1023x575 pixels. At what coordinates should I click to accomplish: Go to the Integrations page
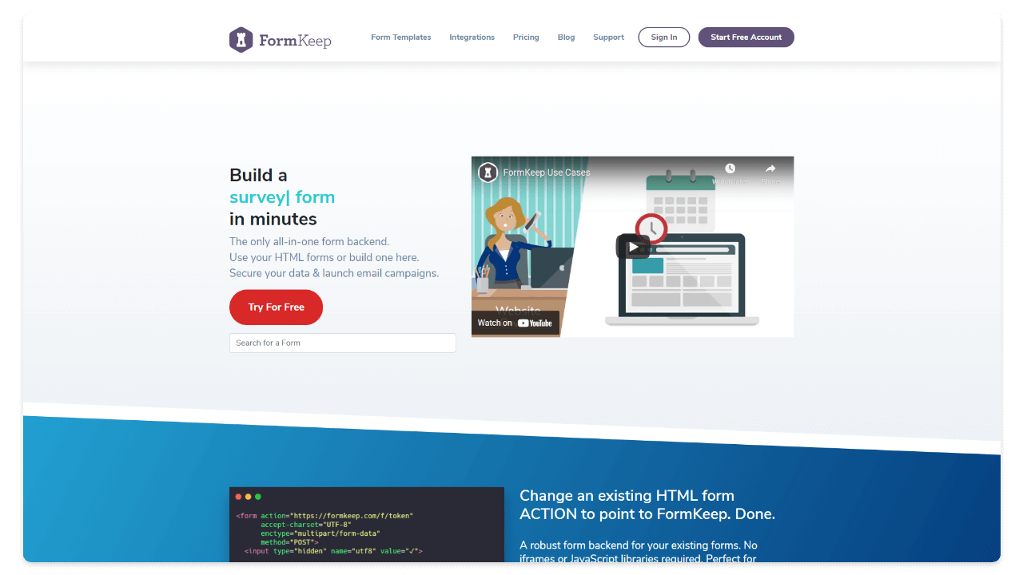(472, 38)
